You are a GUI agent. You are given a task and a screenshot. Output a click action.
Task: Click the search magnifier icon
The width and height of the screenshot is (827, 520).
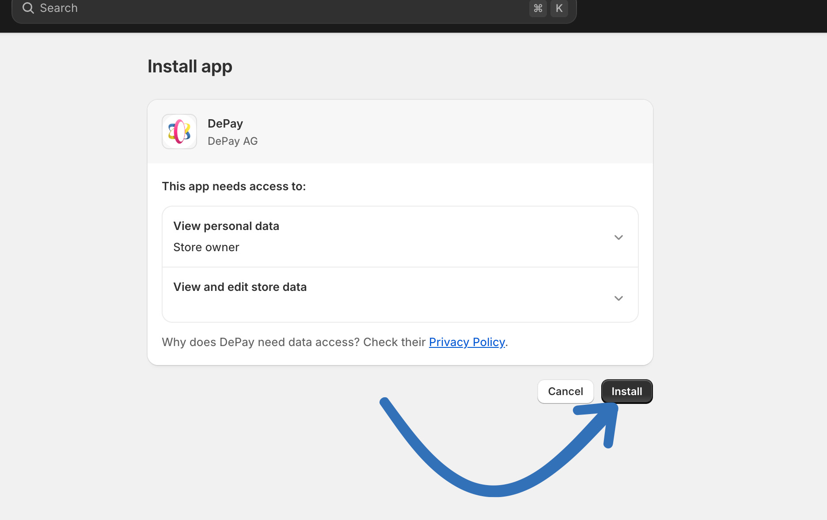pyautogui.click(x=28, y=8)
